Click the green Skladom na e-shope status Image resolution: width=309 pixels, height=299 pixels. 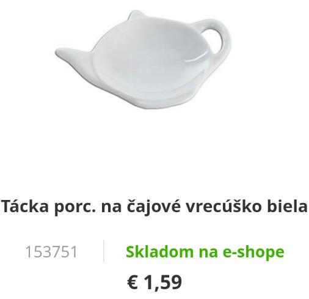[205, 252]
